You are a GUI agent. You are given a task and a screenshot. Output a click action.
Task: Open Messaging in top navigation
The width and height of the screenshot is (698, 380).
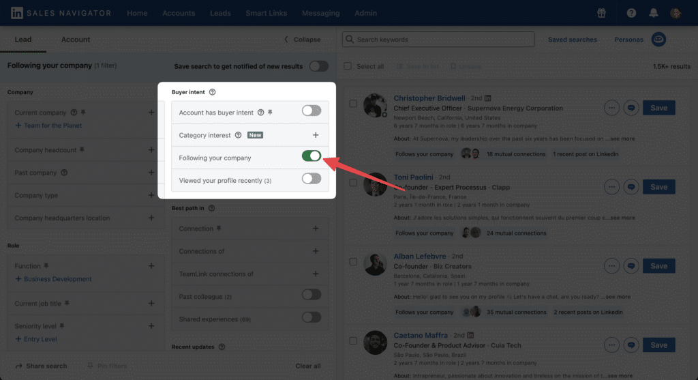[320, 13]
